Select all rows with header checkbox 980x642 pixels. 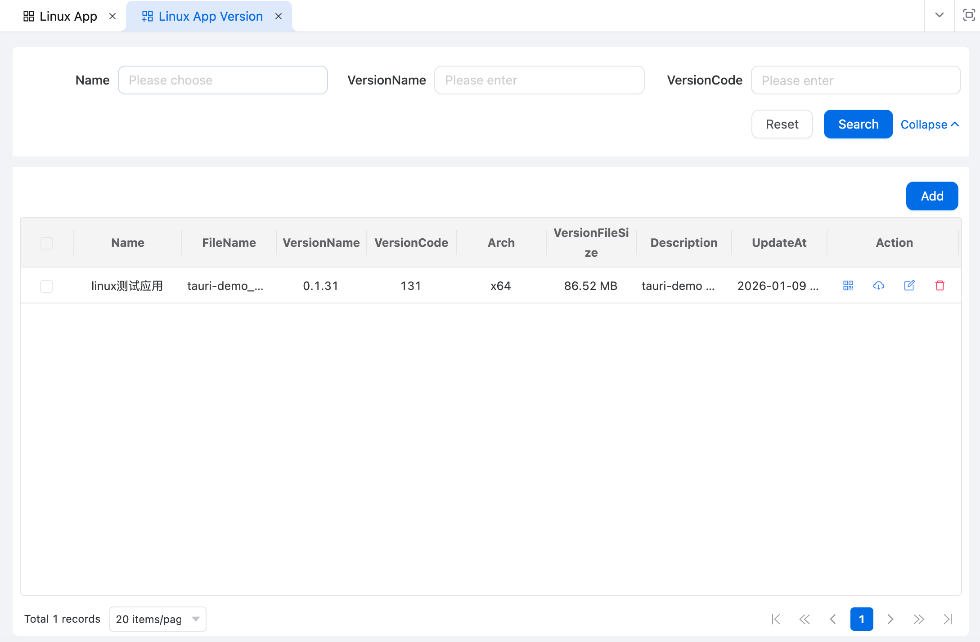[x=47, y=243]
